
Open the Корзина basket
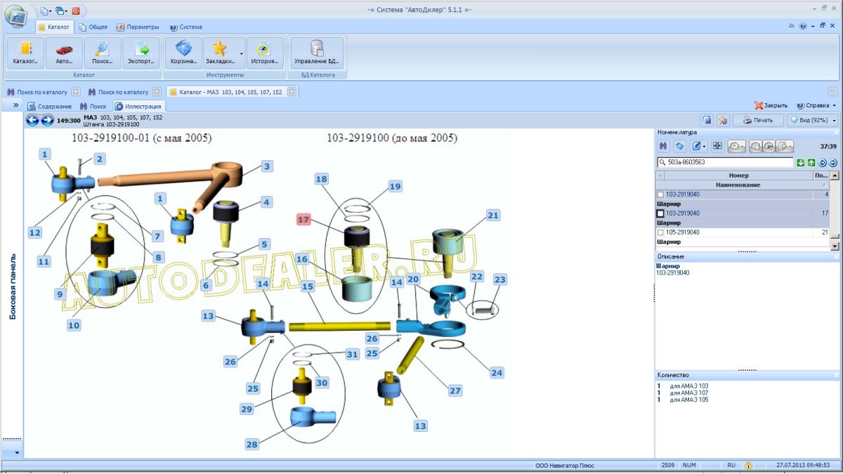pos(184,53)
